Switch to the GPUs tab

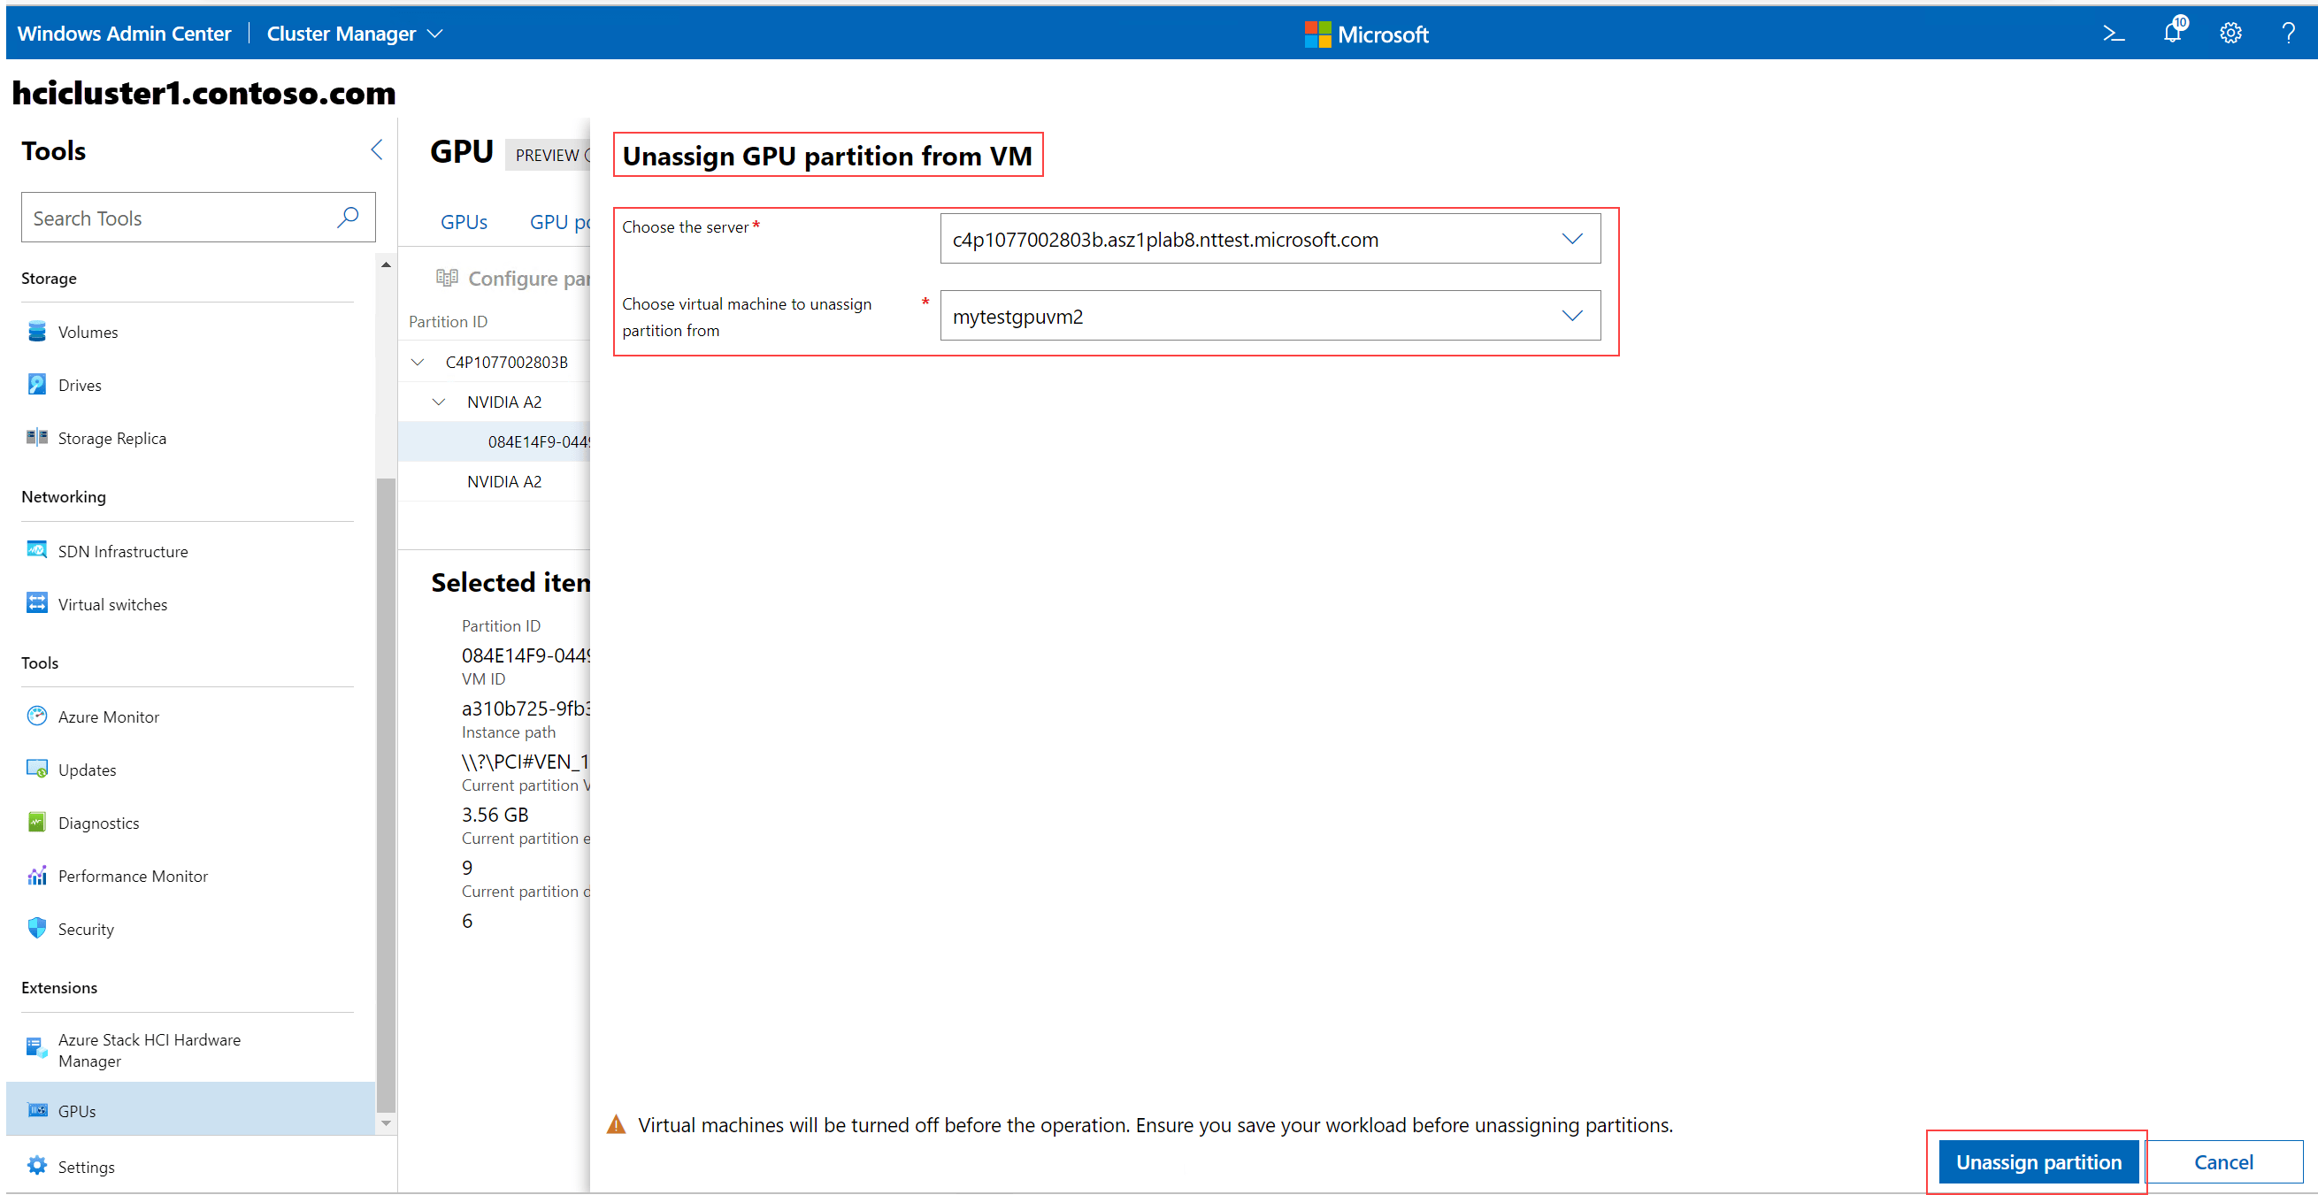click(x=464, y=221)
